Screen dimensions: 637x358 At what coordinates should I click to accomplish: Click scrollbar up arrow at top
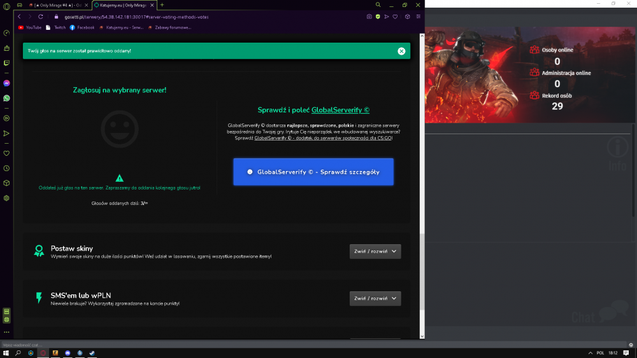[x=422, y=36]
